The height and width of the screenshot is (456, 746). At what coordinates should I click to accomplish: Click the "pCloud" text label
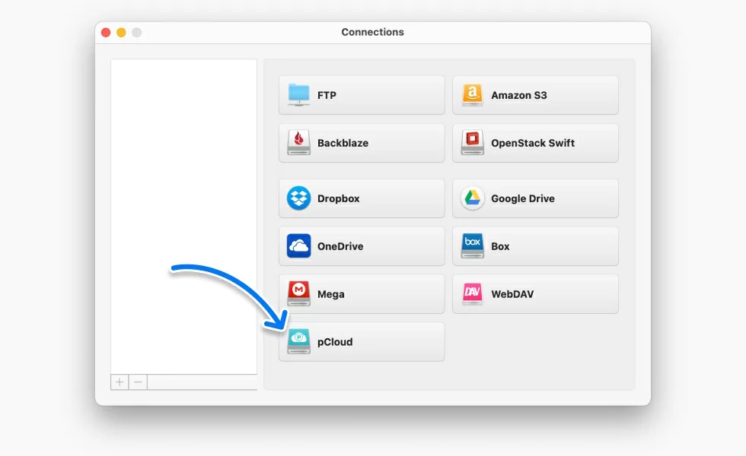coord(335,342)
